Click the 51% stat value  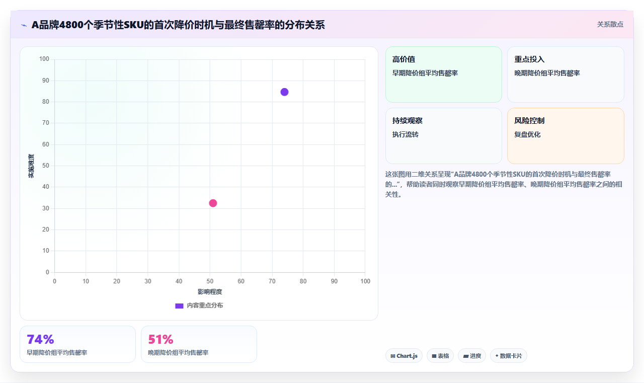pyautogui.click(x=160, y=339)
